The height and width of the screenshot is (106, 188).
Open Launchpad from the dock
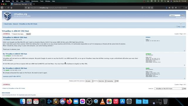pos(29,102)
